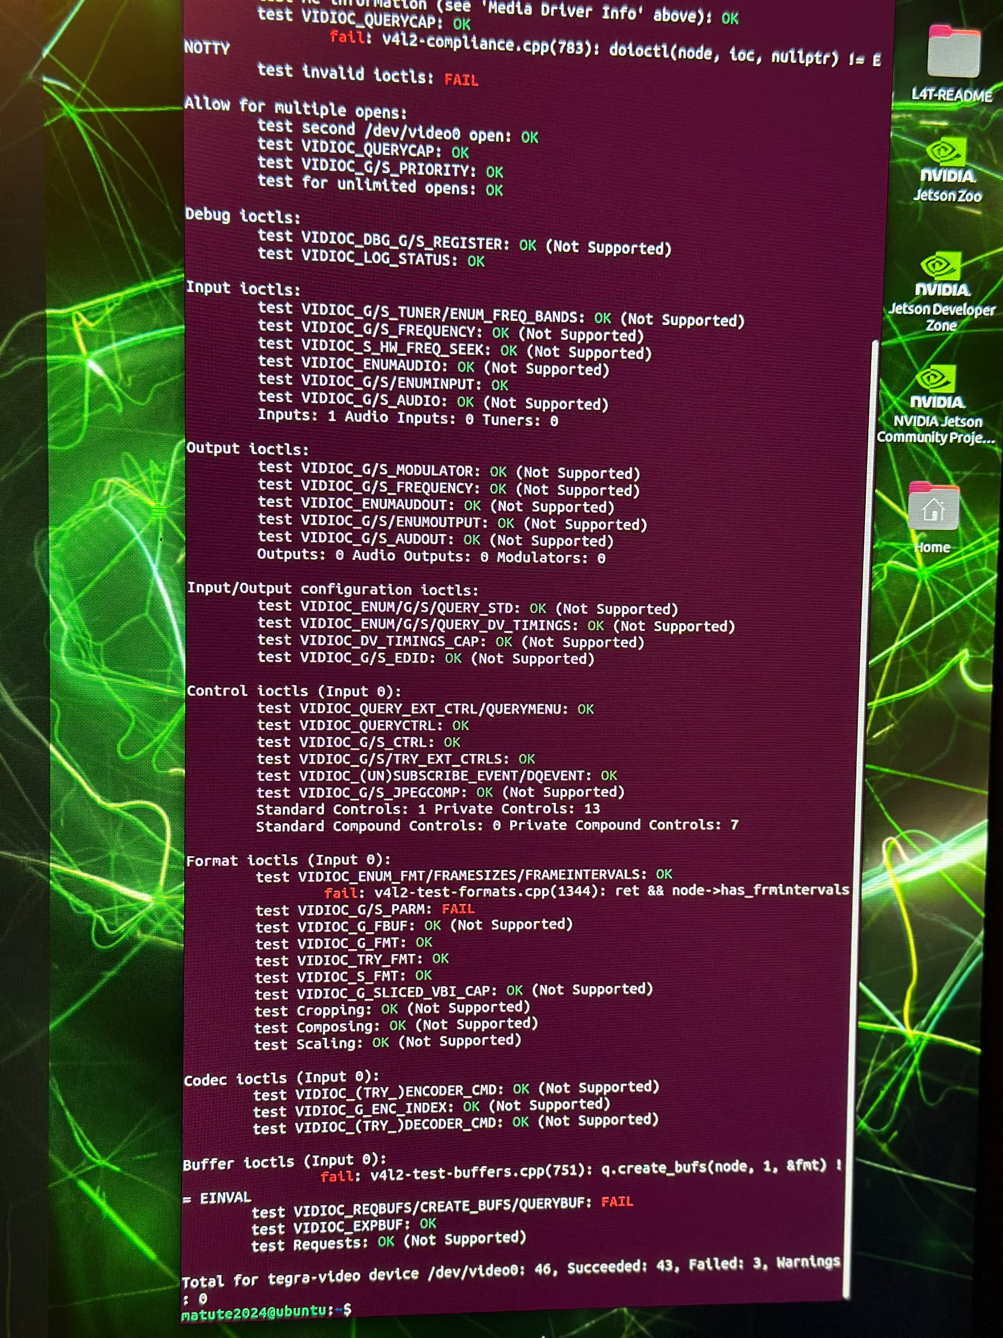Click the 'Input ioctls:' section heading
The height and width of the screenshot is (1338, 1003).
(x=242, y=288)
